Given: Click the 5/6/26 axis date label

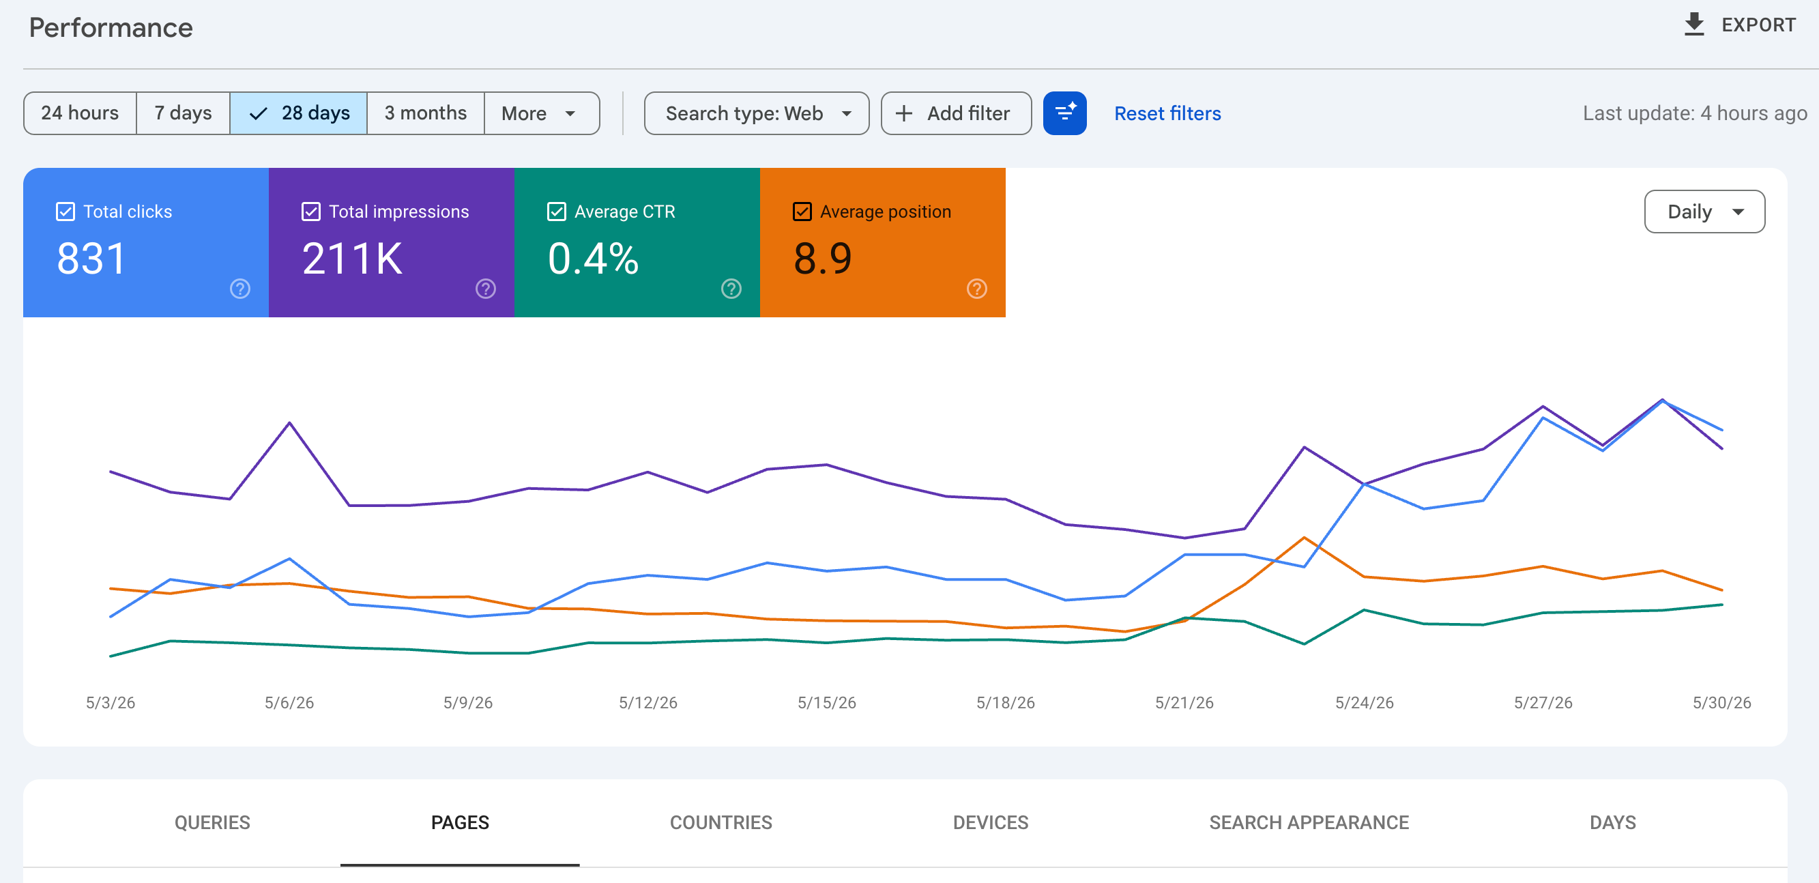Looking at the screenshot, I should pyautogui.click(x=289, y=702).
